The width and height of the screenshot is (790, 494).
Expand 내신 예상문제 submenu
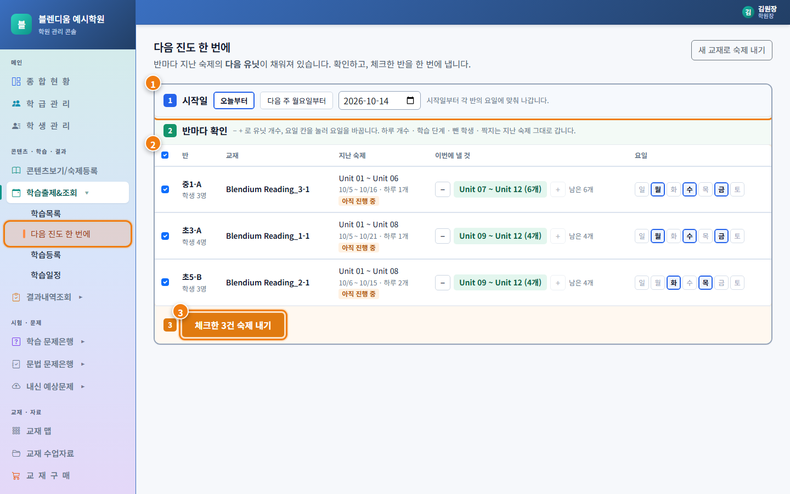68,386
